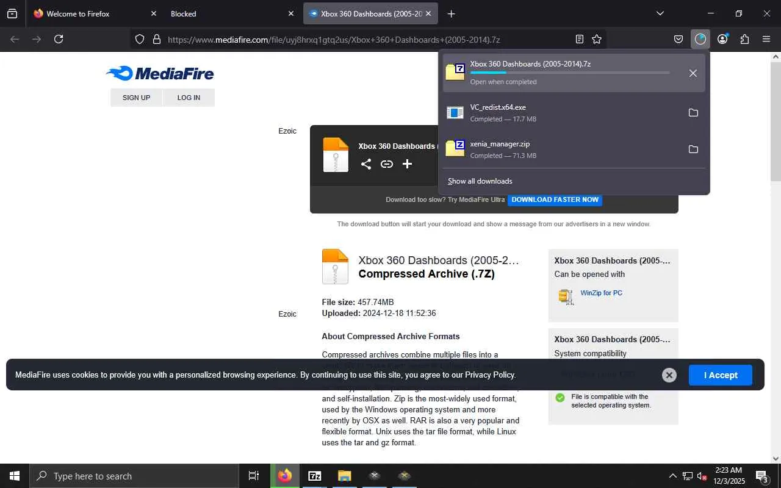Open a new tab with the plus button
This screenshot has width=781, height=488.
pyautogui.click(x=451, y=13)
